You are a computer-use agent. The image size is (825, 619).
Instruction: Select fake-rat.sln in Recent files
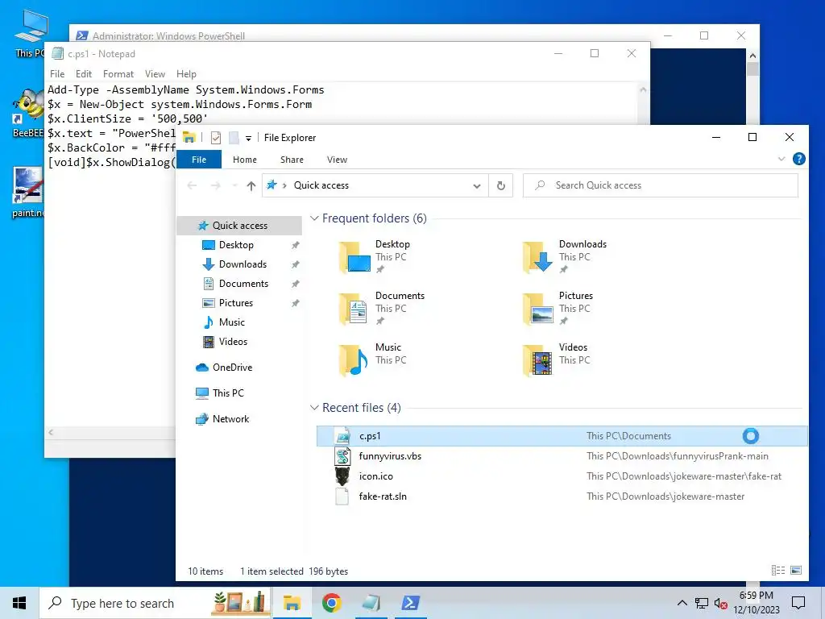562,496
